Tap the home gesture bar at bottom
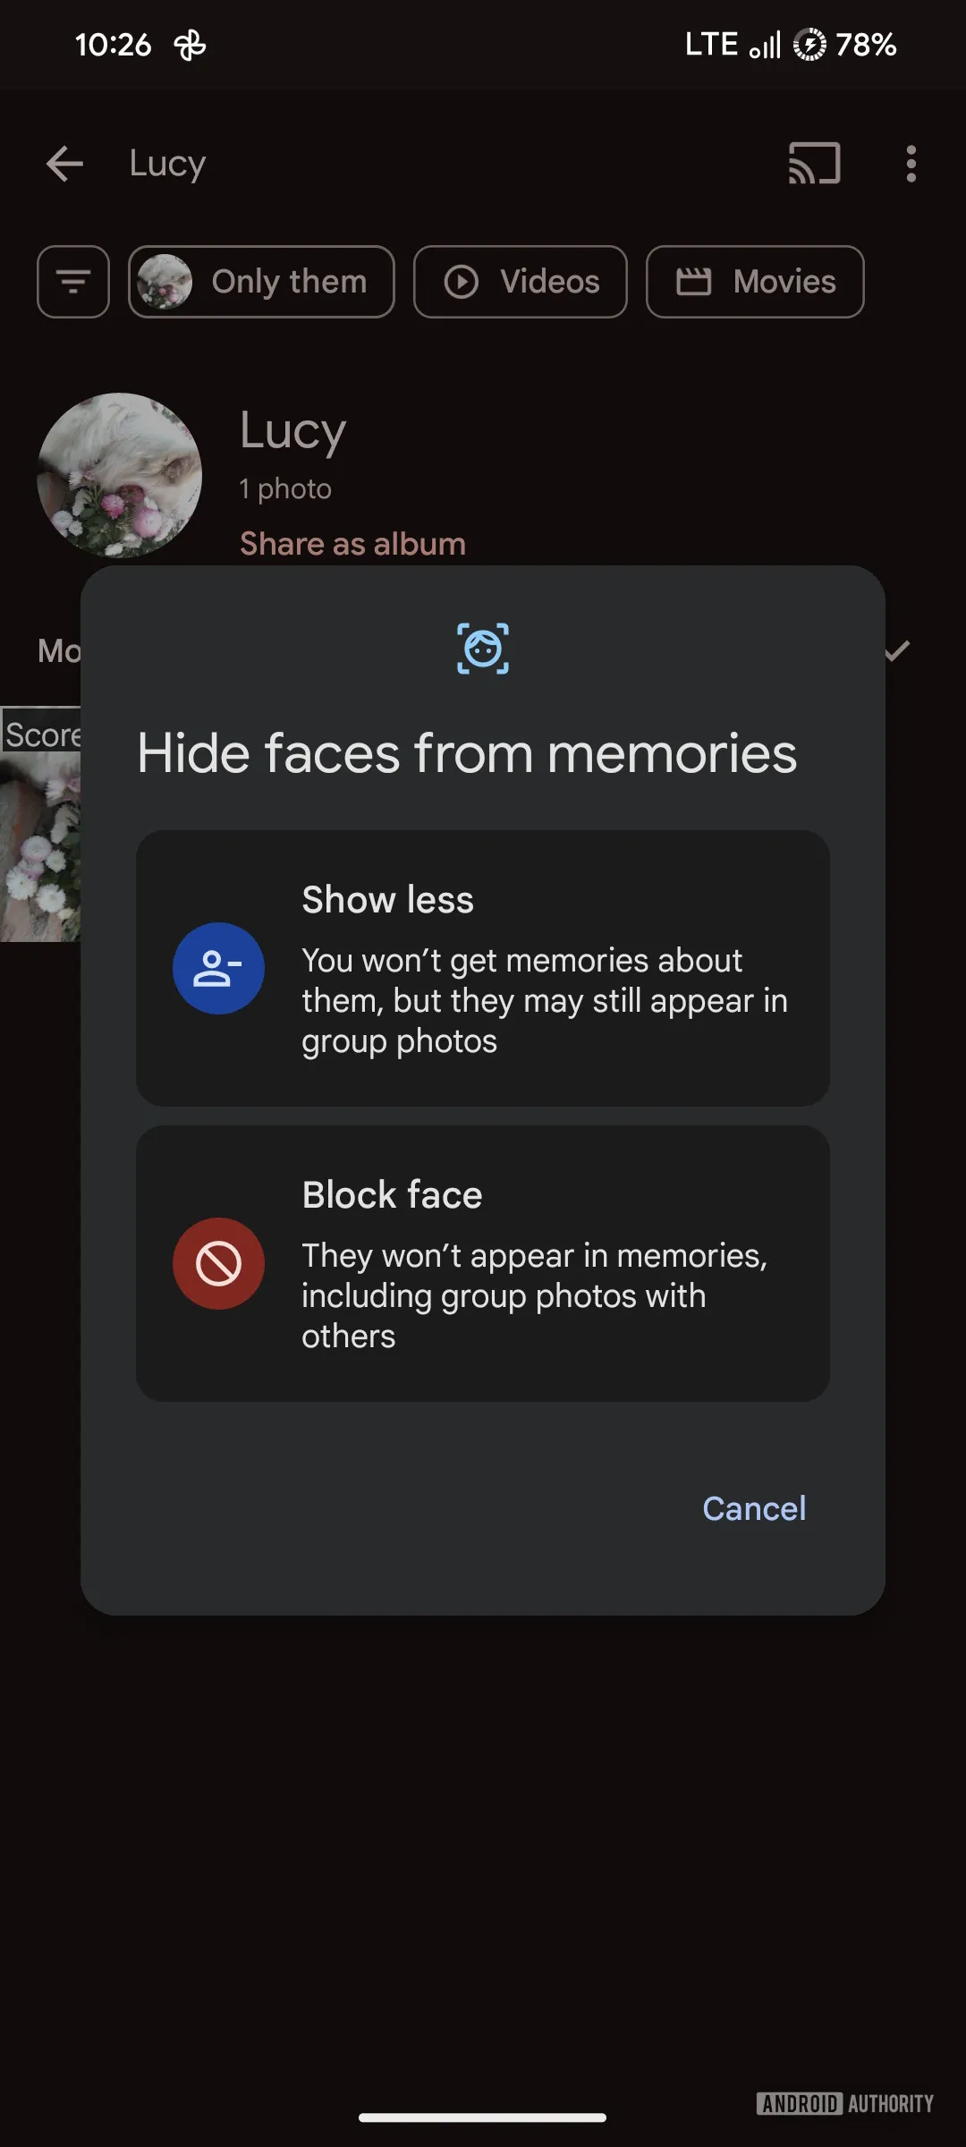The height and width of the screenshot is (2147, 966). tap(483, 2117)
